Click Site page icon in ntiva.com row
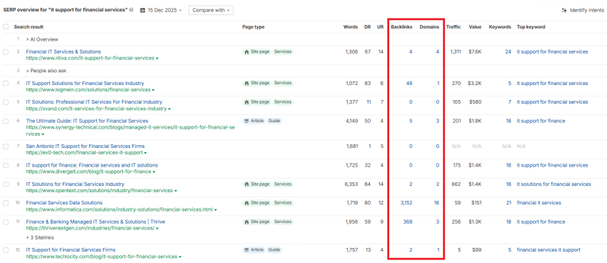607x263 pixels. [x=246, y=51]
